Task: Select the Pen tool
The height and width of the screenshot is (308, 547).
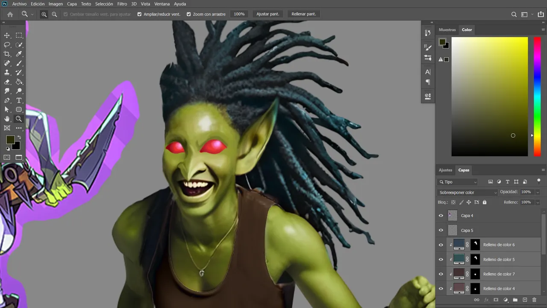Action: tap(7, 101)
